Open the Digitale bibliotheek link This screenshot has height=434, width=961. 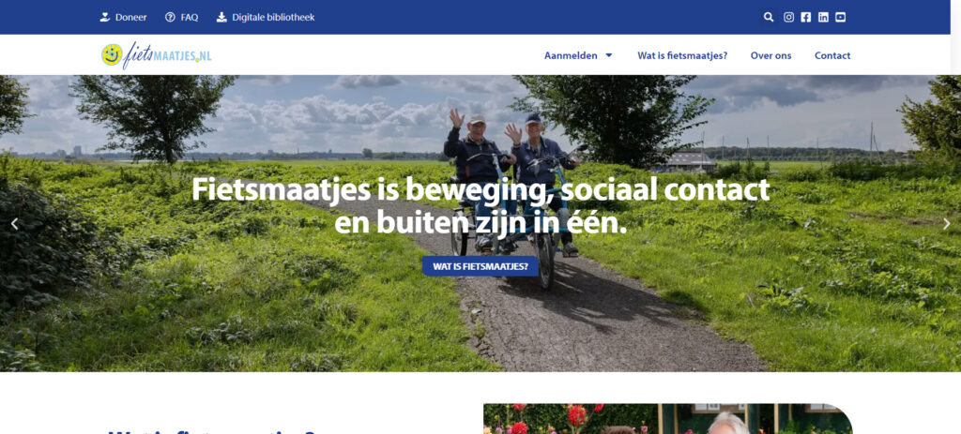point(273,17)
